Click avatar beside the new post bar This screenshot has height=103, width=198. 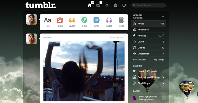click(32, 19)
